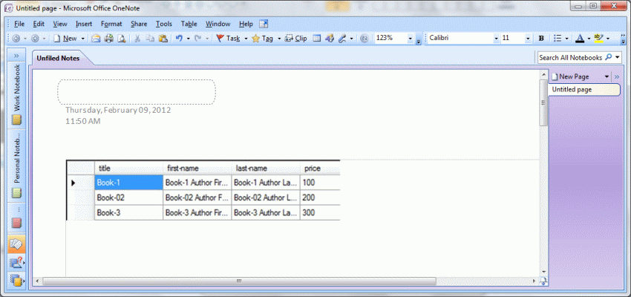Open the New Page dropdown arrow

607,76
